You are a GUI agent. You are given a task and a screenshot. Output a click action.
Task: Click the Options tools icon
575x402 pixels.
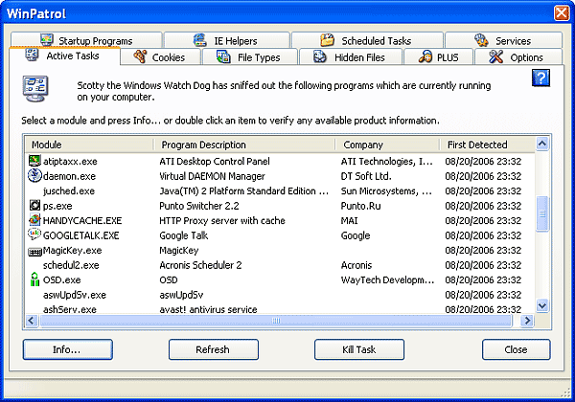tap(495, 56)
